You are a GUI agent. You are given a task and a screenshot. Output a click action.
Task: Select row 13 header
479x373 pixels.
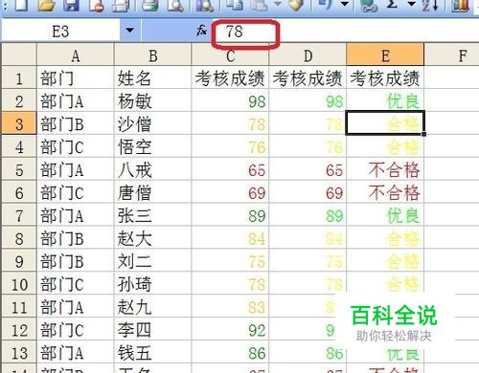19,353
